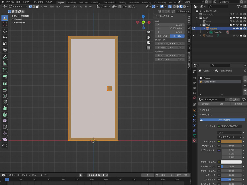
Task: Click the play animation button in timeline
Action: 99,175
